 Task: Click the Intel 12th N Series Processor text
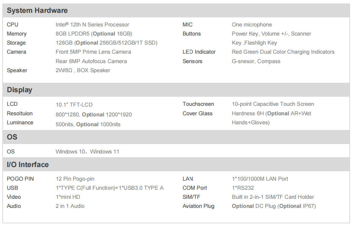(x=92, y=25)
